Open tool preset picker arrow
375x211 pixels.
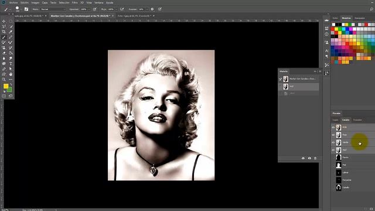click(x=10, y=9)
